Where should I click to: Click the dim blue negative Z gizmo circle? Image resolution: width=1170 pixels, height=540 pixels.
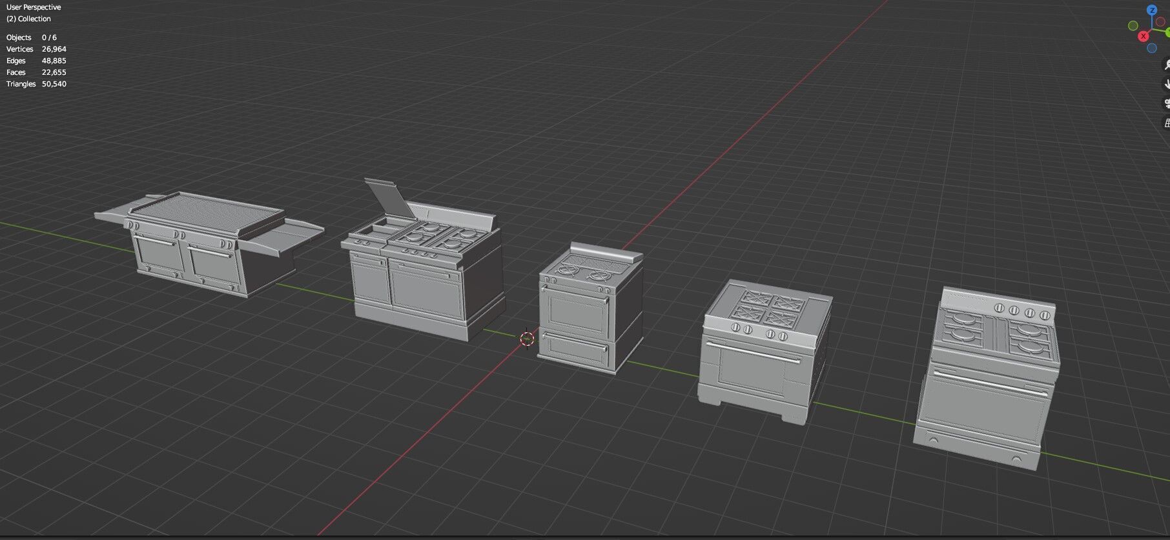1152,48
